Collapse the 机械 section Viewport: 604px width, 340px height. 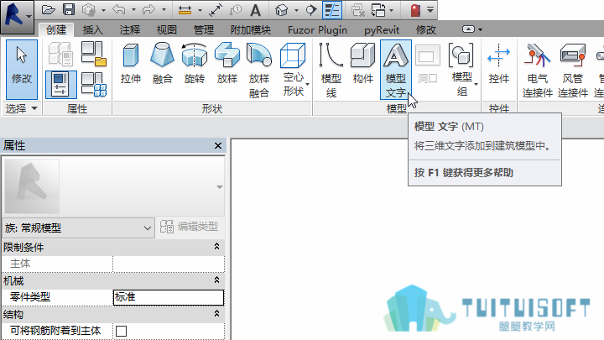coord(217,280)
